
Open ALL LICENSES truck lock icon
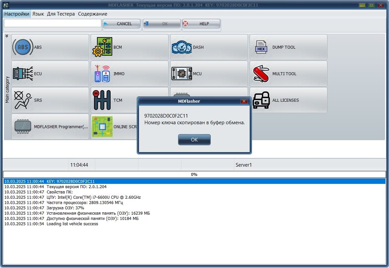288,100
